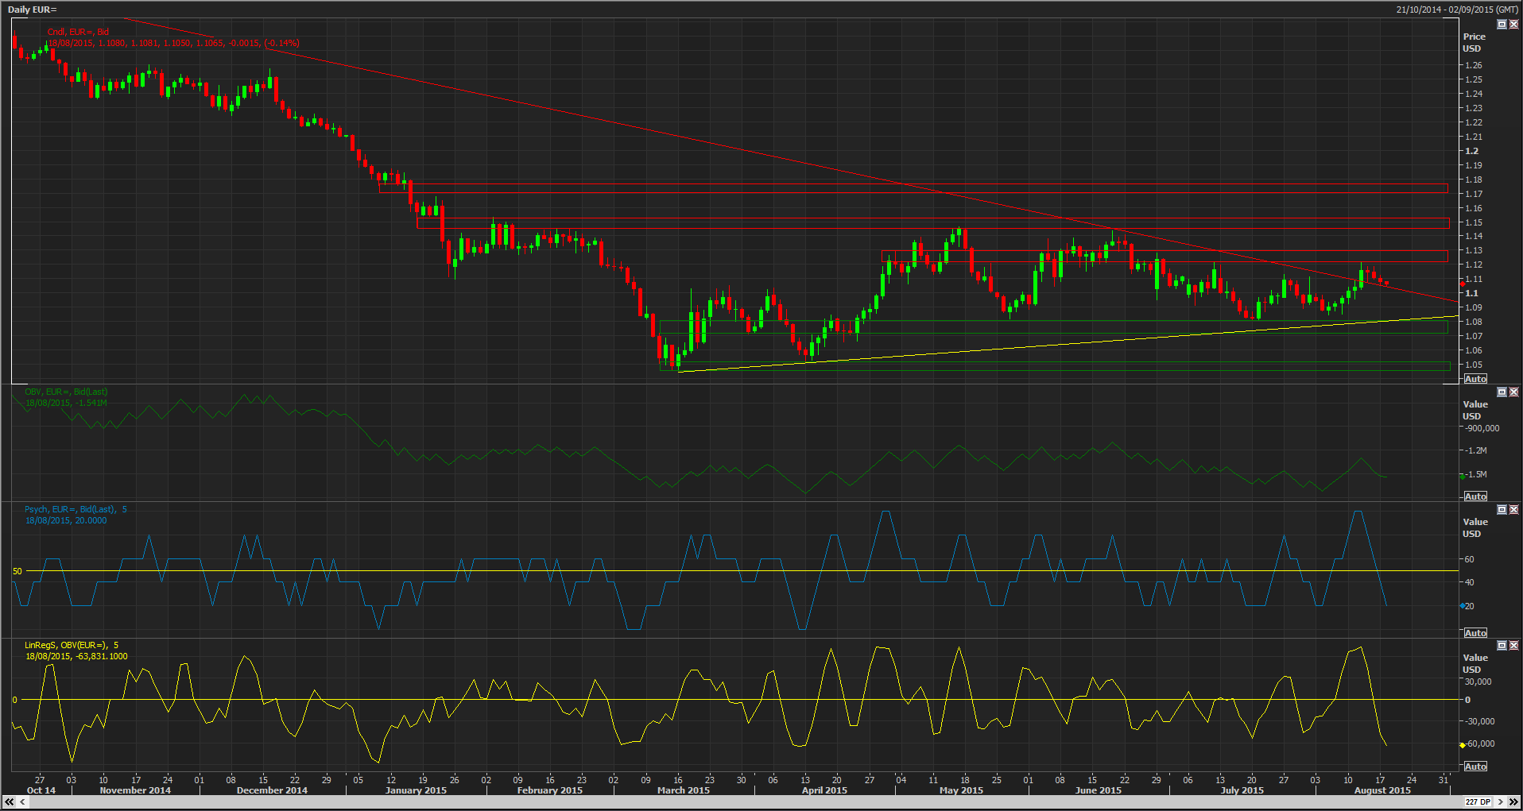
Task: Click the -1.5M marker on the OBV axis
Action: click(1475, 474)
